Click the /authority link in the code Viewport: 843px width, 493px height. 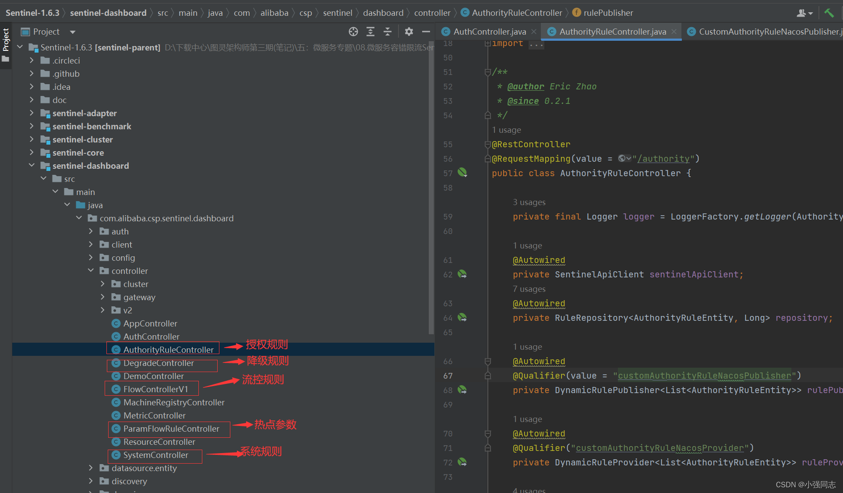click(664, 158)
